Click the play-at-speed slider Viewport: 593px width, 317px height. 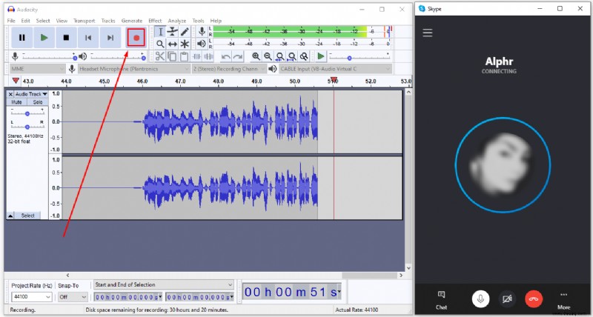click(360, 57)
